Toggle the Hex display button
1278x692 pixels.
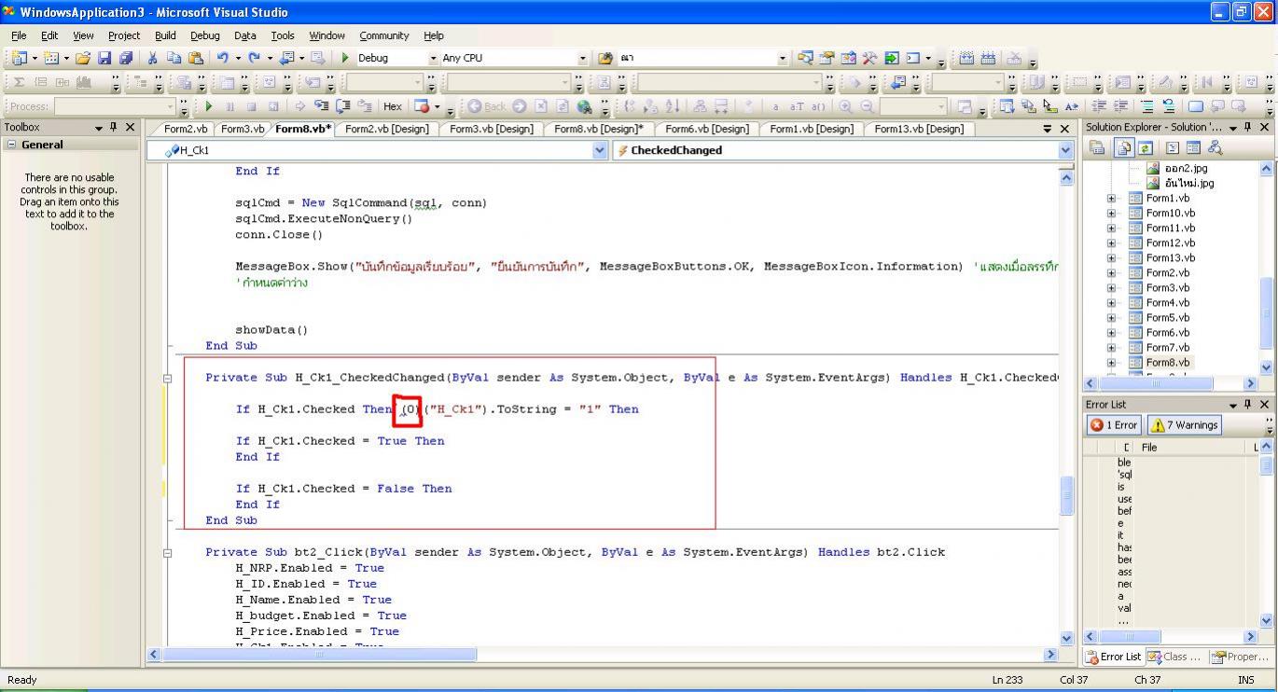click(392, 106)
